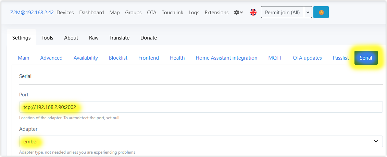Click the Port input field
The height and width of the screenshot is (157, 387).
point(201,107)
